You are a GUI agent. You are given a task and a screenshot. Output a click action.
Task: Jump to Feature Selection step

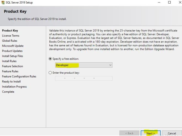click(x=13, y=66)
